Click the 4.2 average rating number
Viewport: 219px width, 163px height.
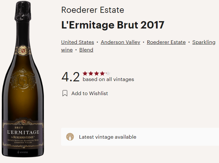tap(71, 77)
